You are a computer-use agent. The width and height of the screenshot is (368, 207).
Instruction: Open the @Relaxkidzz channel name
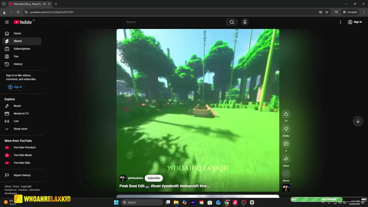tap(135, 178)
